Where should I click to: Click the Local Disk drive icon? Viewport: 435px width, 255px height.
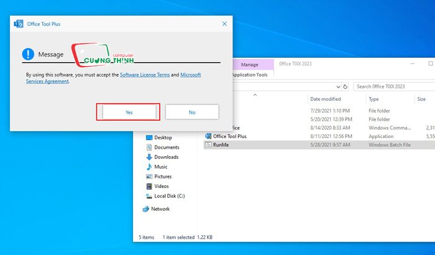point(149,196)
